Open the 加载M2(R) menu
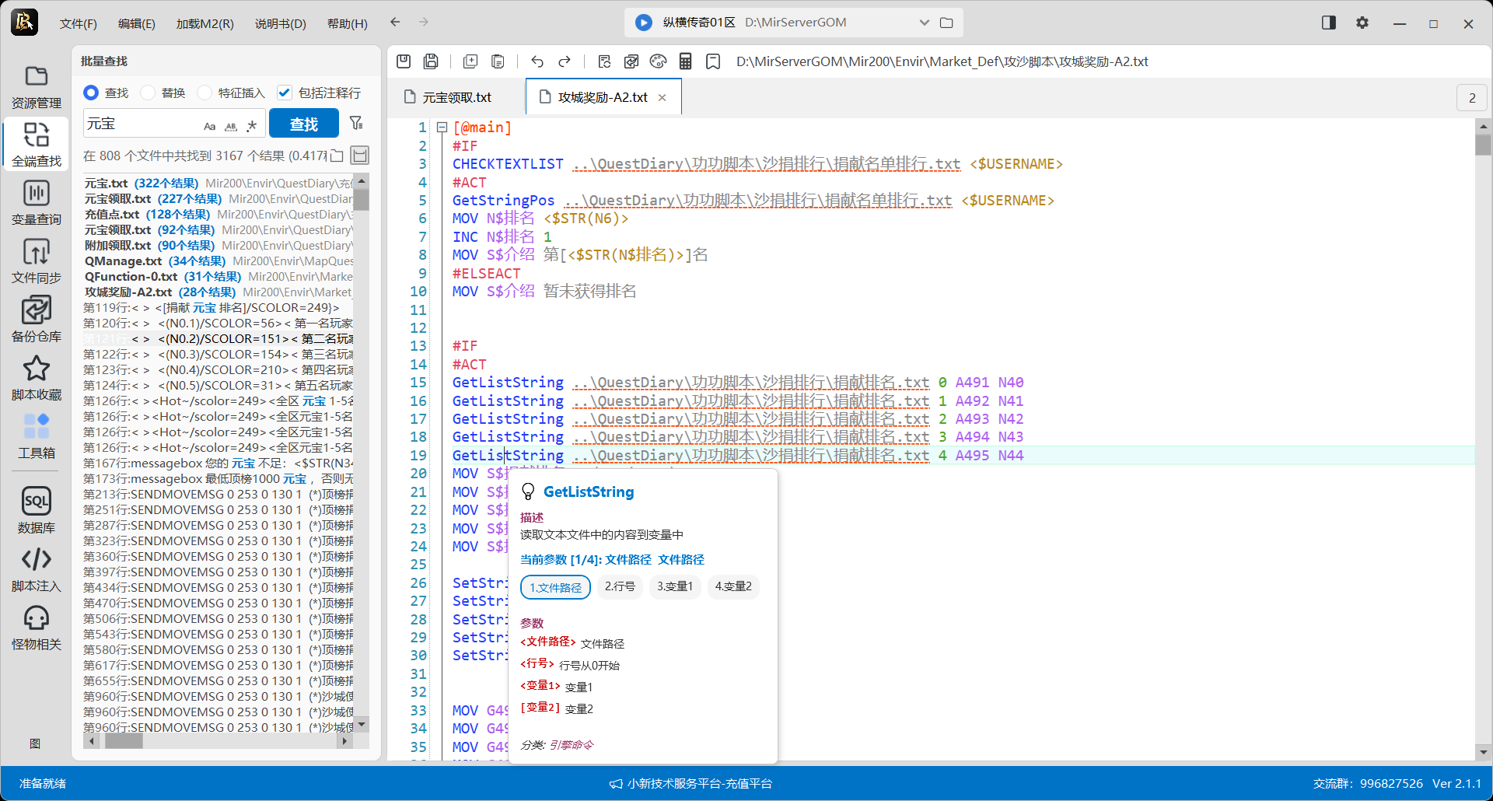Viewport: 1493px width, 801px height. click(205, 23)
